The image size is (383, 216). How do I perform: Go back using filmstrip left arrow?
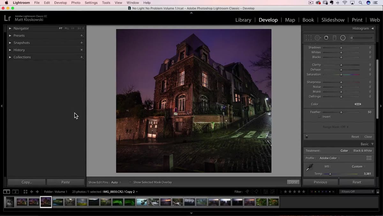[31, 192]
